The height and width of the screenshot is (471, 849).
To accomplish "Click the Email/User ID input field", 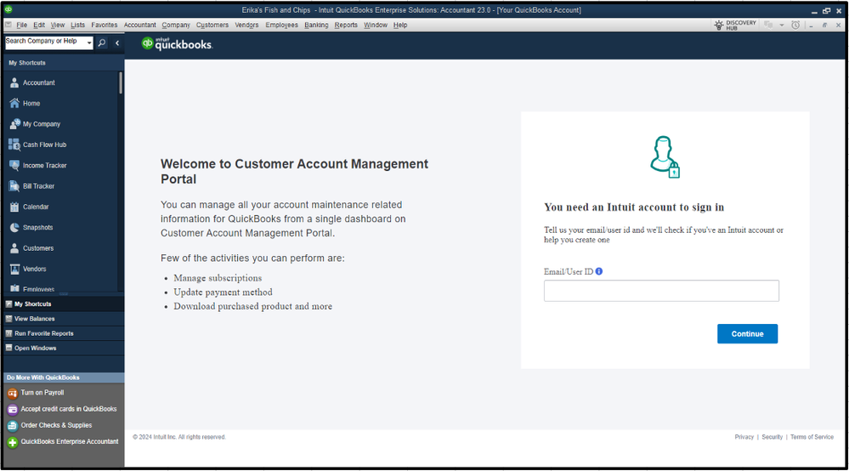I will tap(661, 291).
